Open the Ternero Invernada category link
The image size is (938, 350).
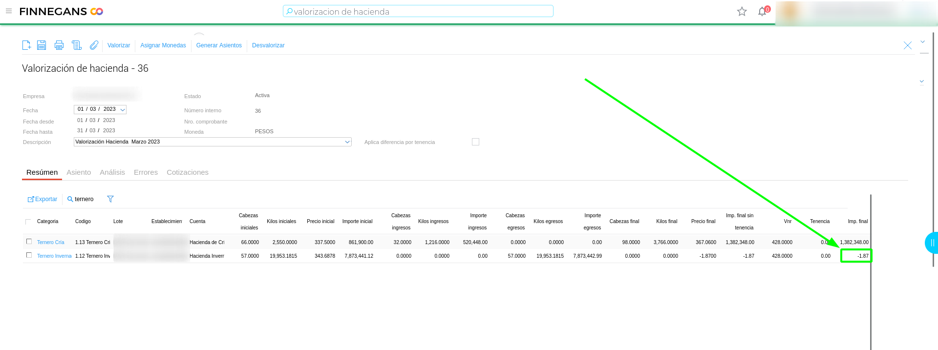[x=54, y=256]
